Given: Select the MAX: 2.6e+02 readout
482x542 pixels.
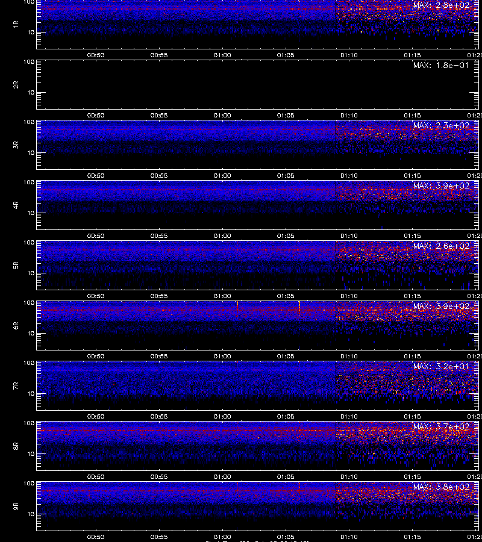Looking at the screenshot, I should 441,246.
